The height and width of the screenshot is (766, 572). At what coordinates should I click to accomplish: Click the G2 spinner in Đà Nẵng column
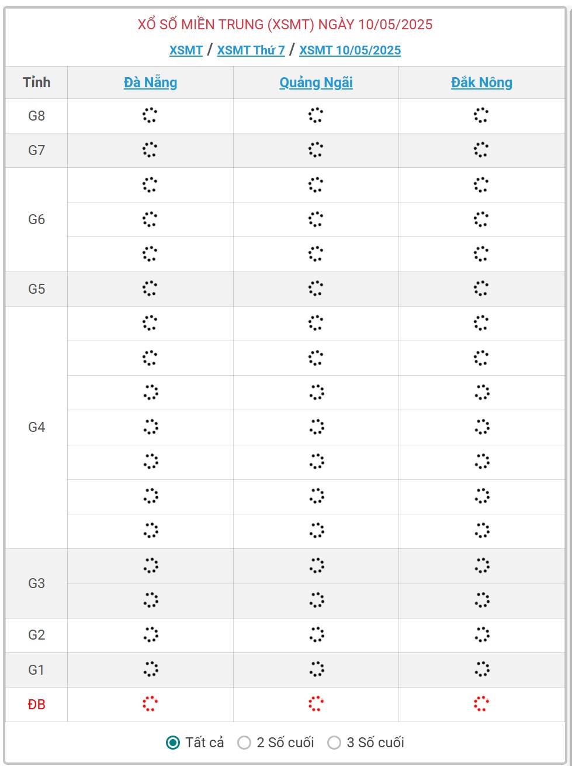click(150, 635)
